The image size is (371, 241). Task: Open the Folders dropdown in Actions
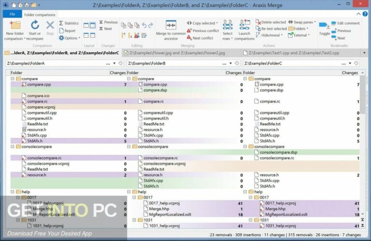coord(298,28)
